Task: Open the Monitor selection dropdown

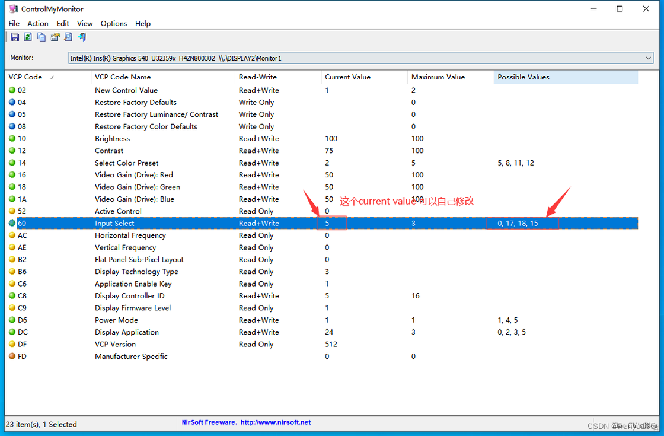Action: point(361,58)
